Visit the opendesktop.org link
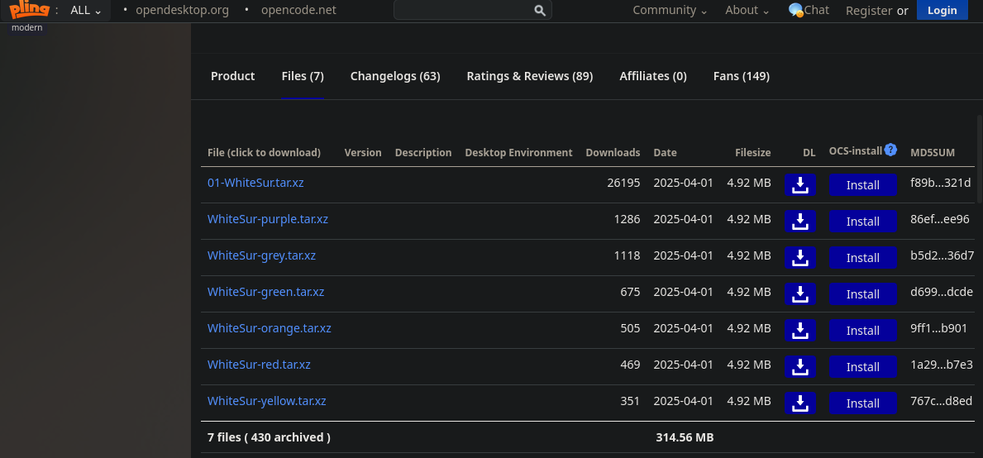 pos(183,10)
